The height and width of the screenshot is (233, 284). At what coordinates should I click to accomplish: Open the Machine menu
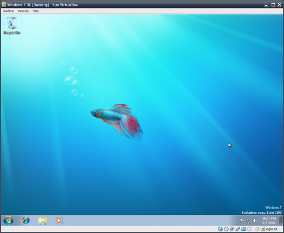pyautogui.click(x=8, y=11)
